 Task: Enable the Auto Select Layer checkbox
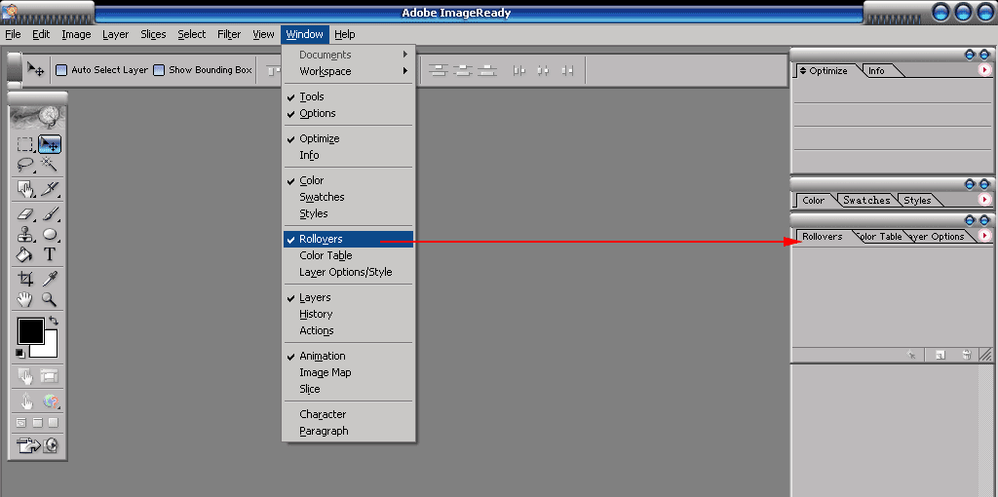[61, 70]
